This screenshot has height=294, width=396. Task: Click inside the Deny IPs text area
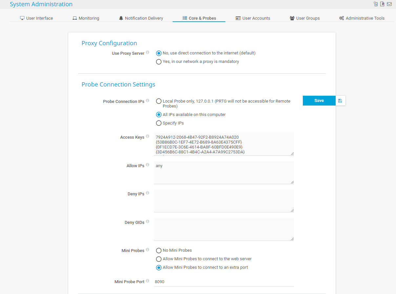pos(224,201)
